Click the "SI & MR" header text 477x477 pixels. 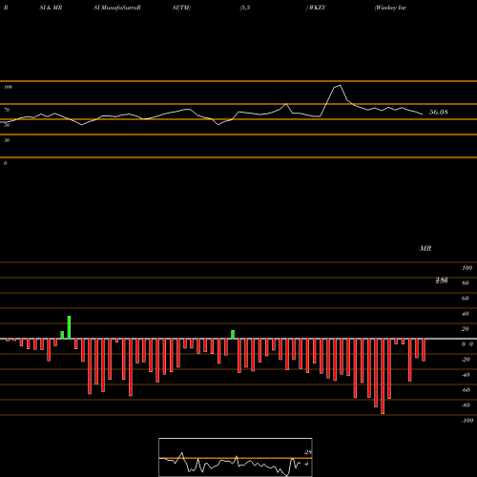pos(51,8)
